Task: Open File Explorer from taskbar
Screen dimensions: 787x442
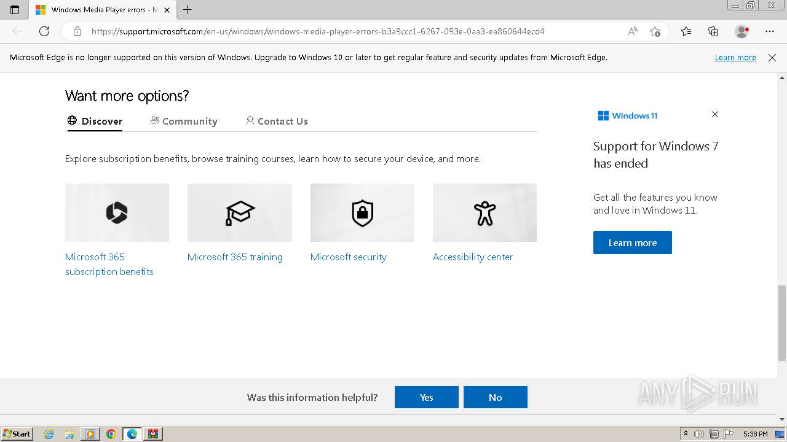Action: 69,434
